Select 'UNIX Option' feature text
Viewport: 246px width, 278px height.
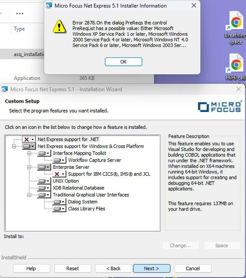(x=66, y=181)
